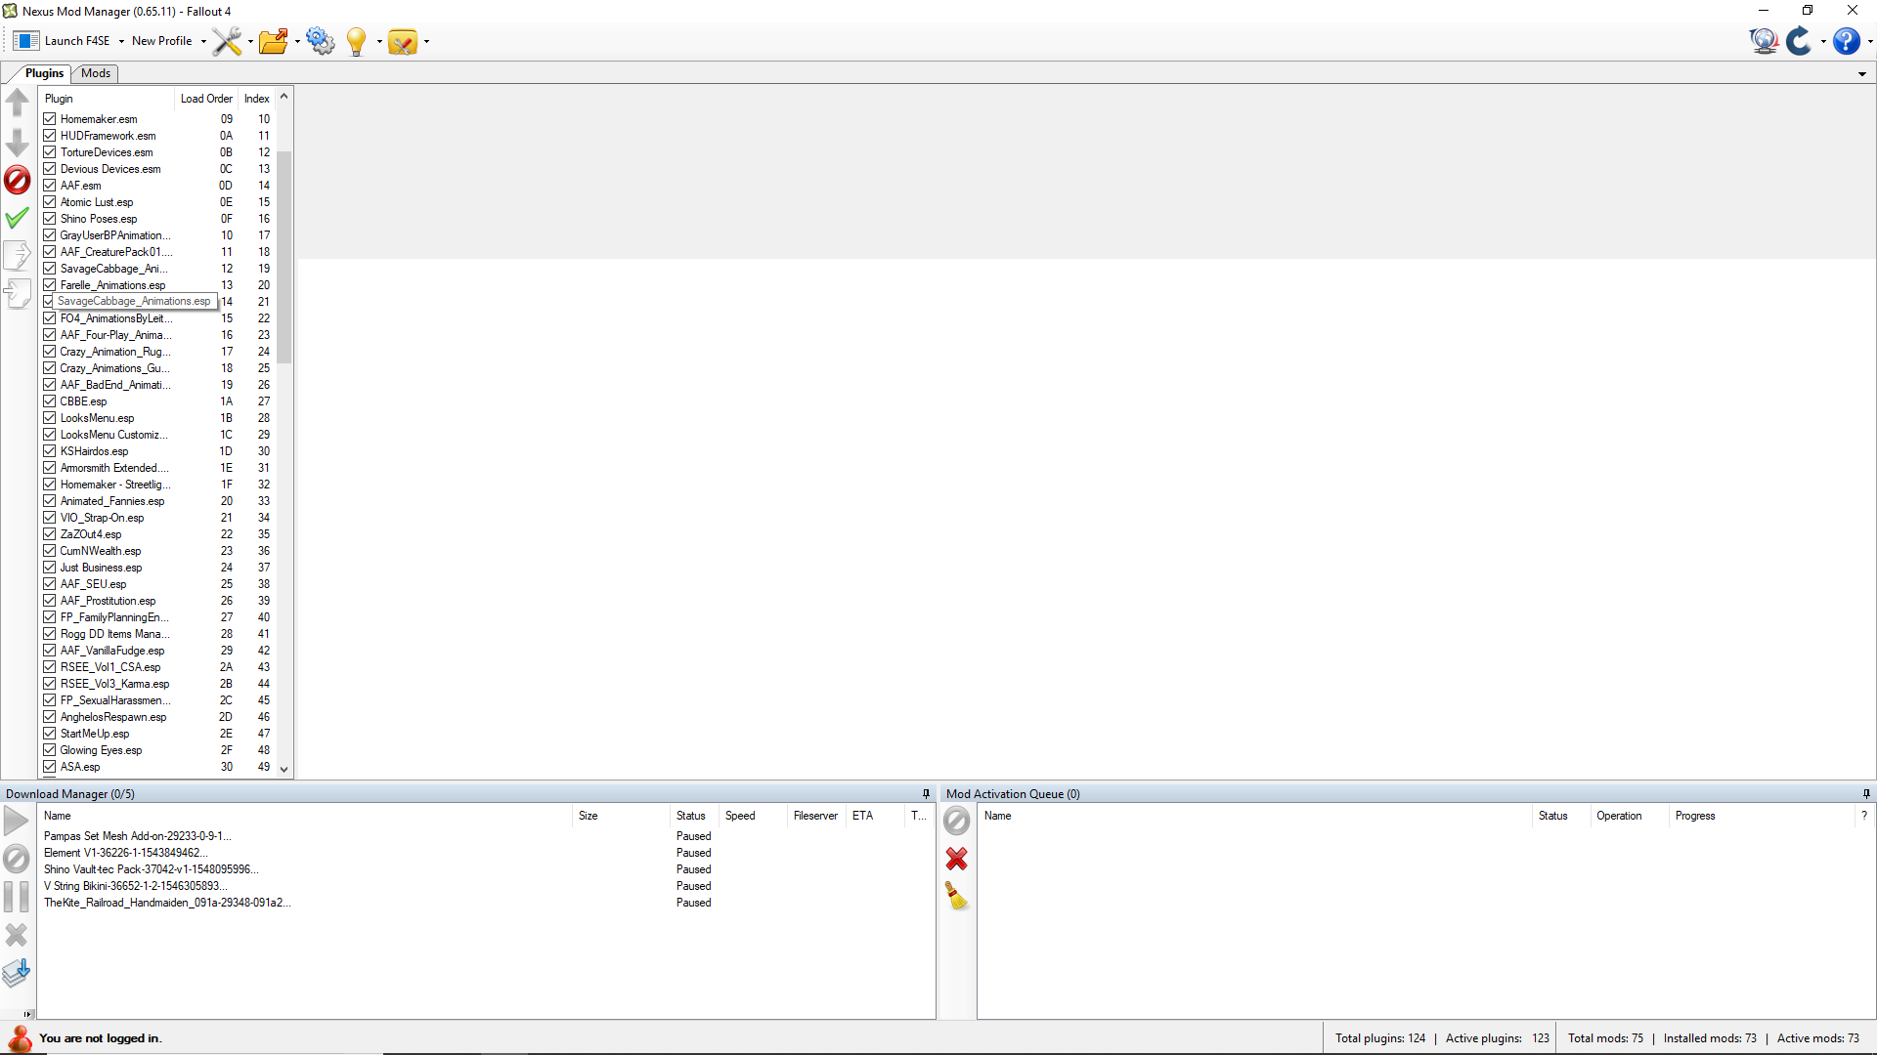Uncheck LooksMenu.esp plugin
This screenshot has width=1877, height=1055.
(x=50, y=418)
